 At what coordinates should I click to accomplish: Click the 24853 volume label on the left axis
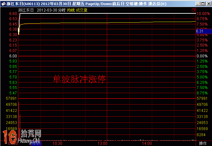pos(12,122)
